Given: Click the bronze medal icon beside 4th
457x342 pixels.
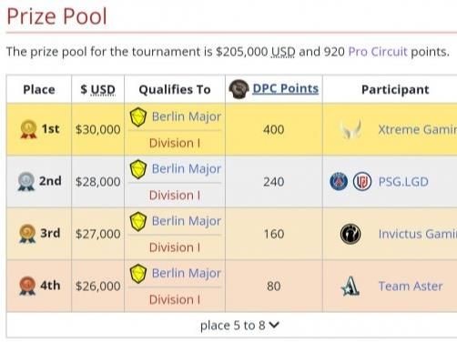Looking at the screenshot, I should tap(27, 286).
